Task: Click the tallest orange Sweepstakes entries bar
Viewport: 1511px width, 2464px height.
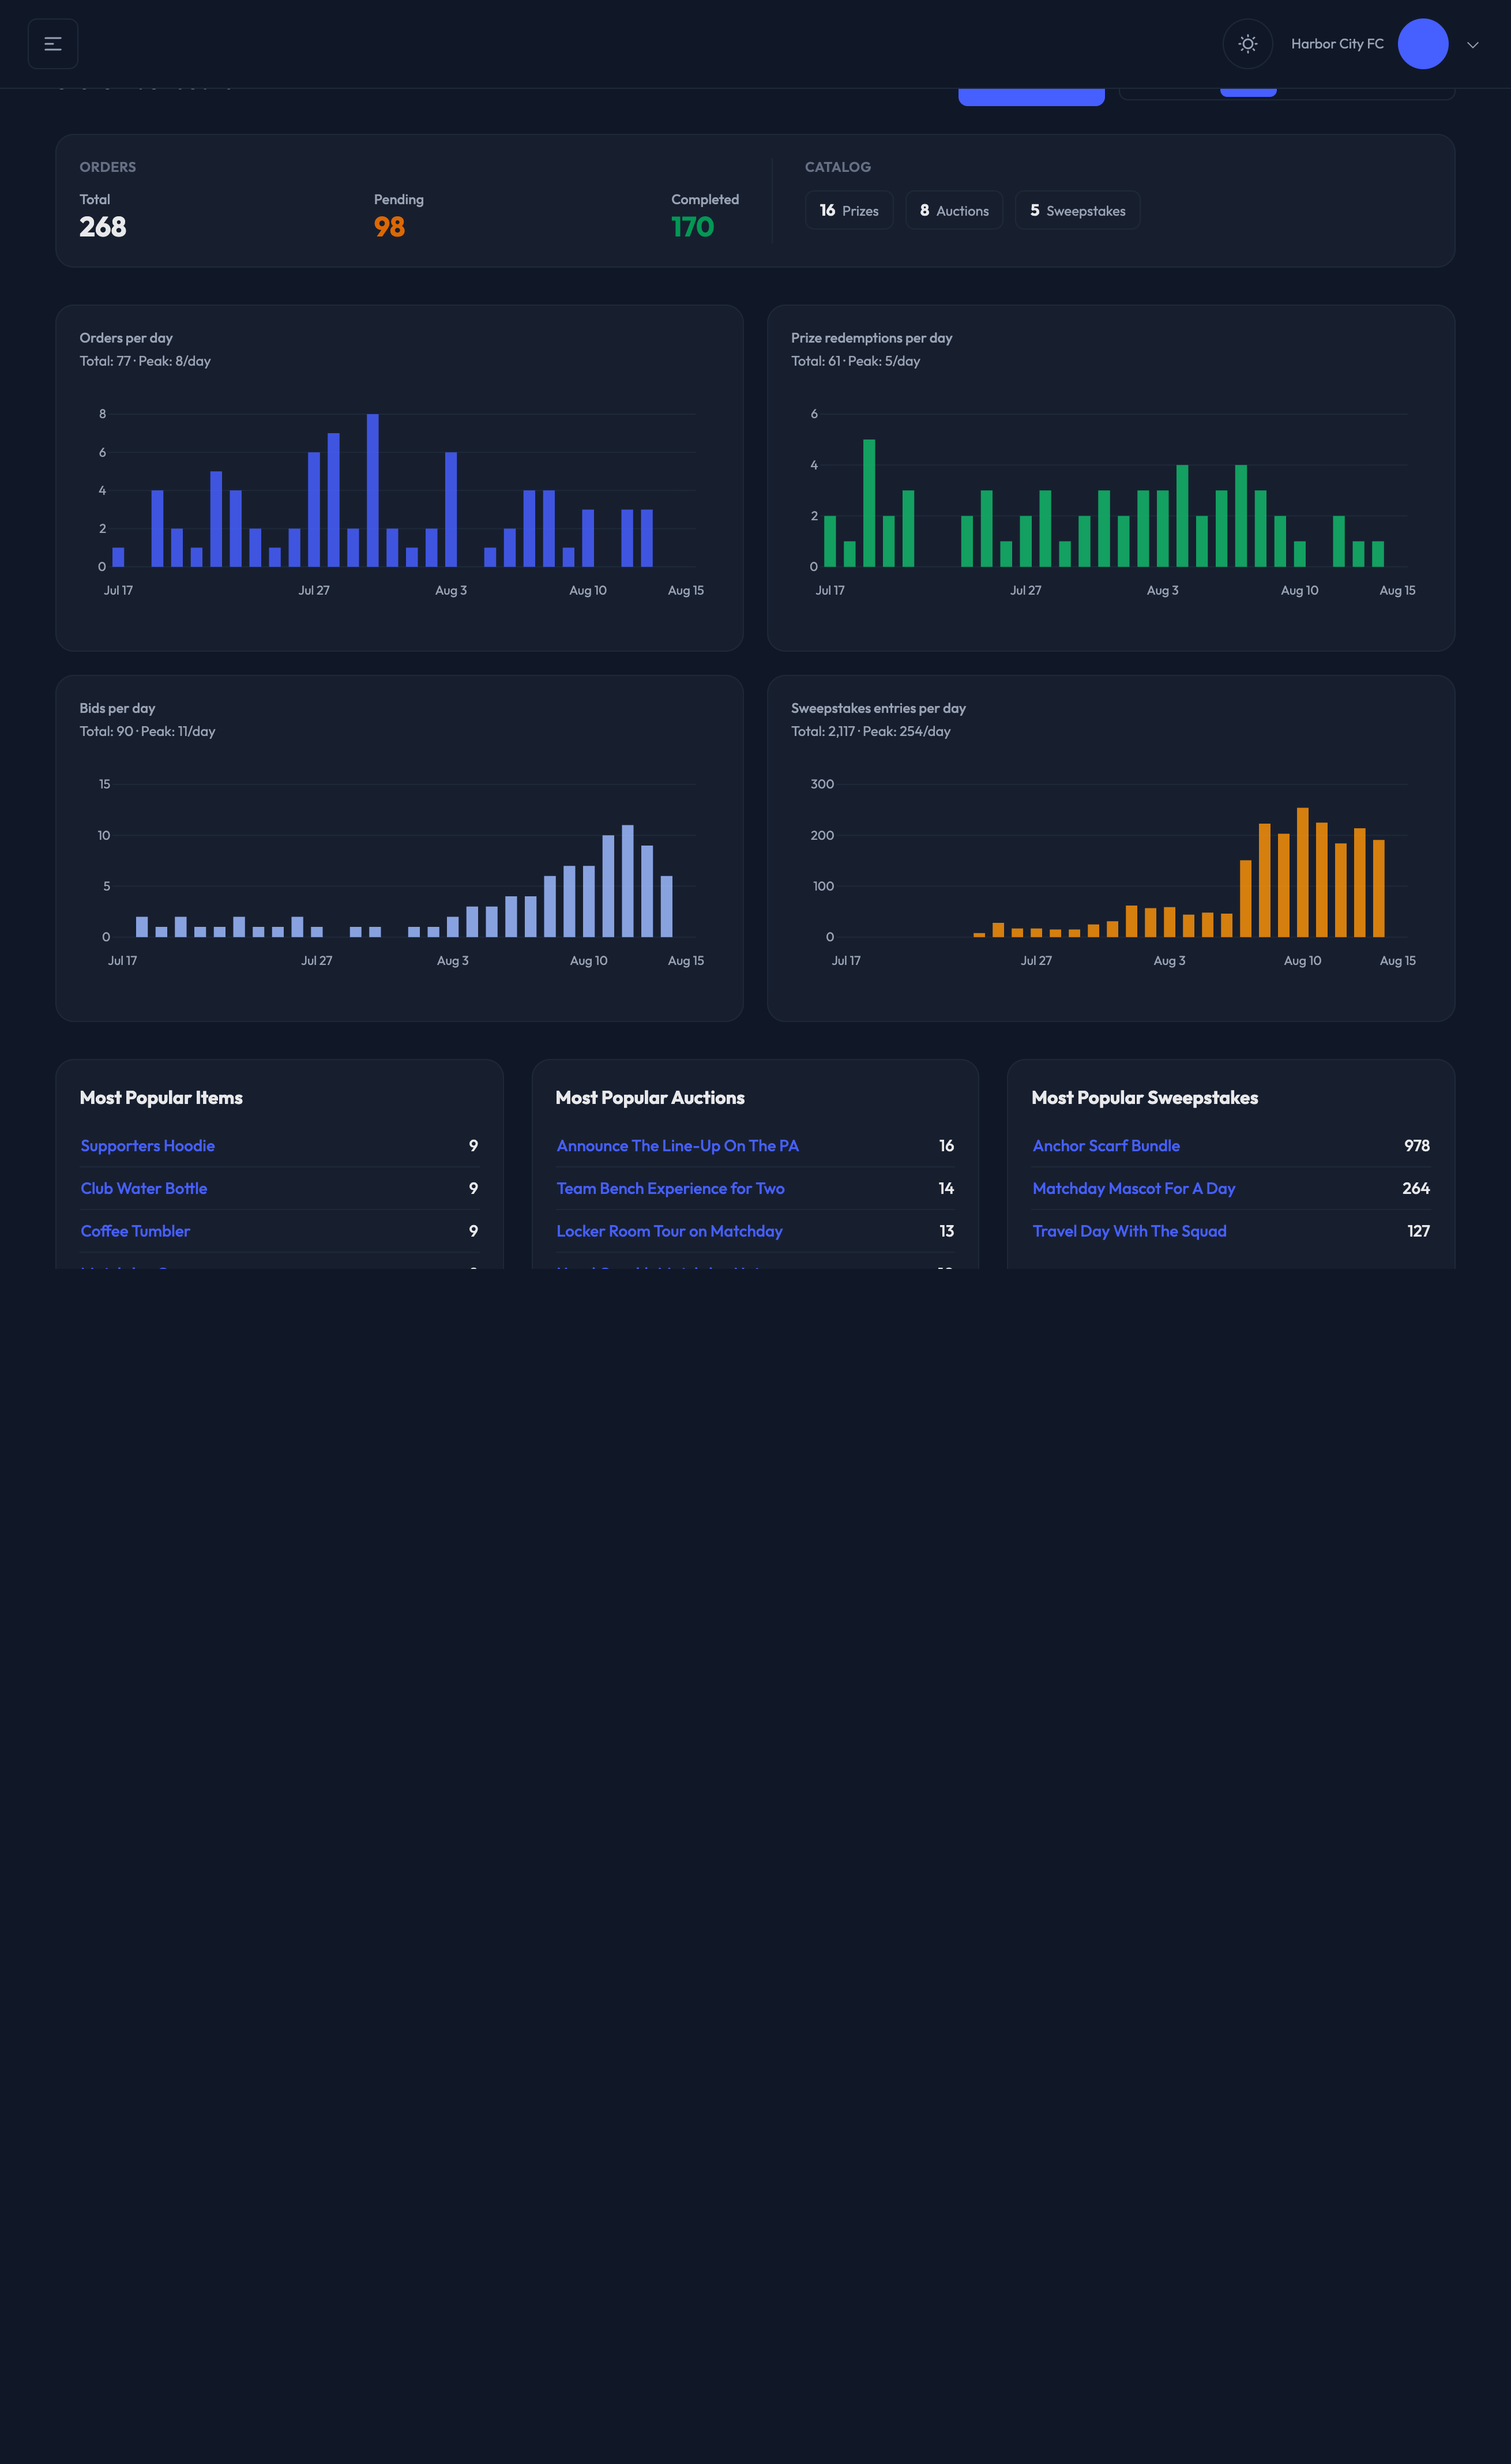Action: pos(1302,872)
